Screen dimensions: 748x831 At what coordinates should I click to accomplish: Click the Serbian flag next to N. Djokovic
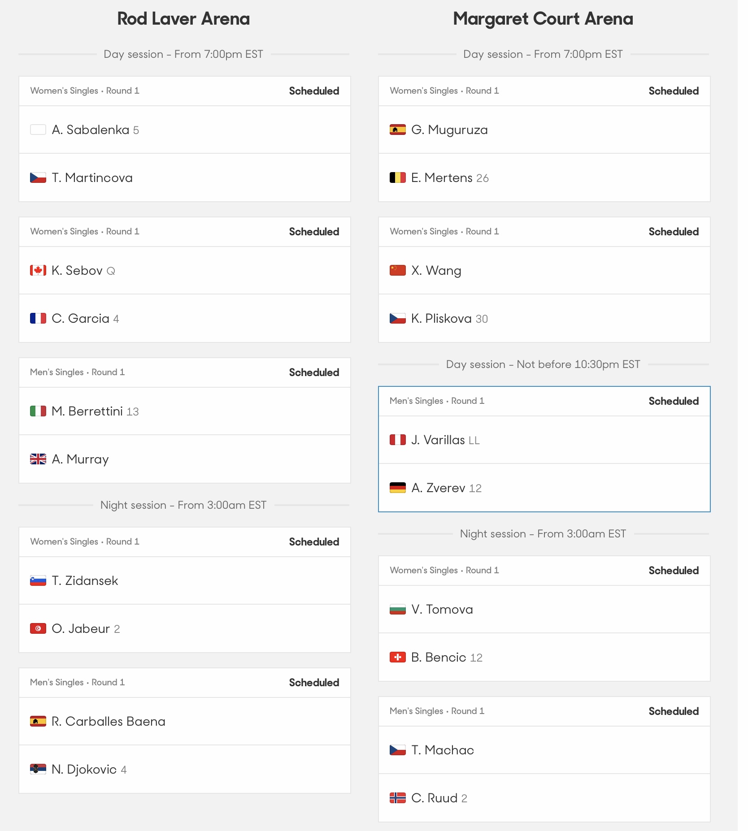pyautogui.click(x=38, y=769)
